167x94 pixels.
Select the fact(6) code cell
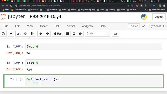click(93, 63)
